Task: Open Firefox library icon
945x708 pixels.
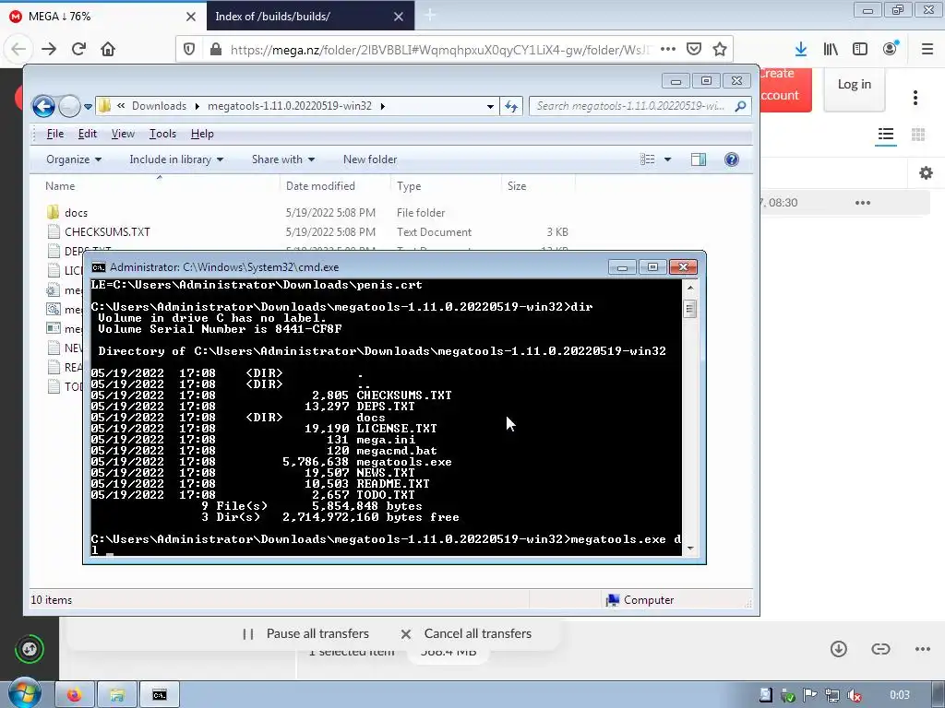Action: tap(831, 49)
